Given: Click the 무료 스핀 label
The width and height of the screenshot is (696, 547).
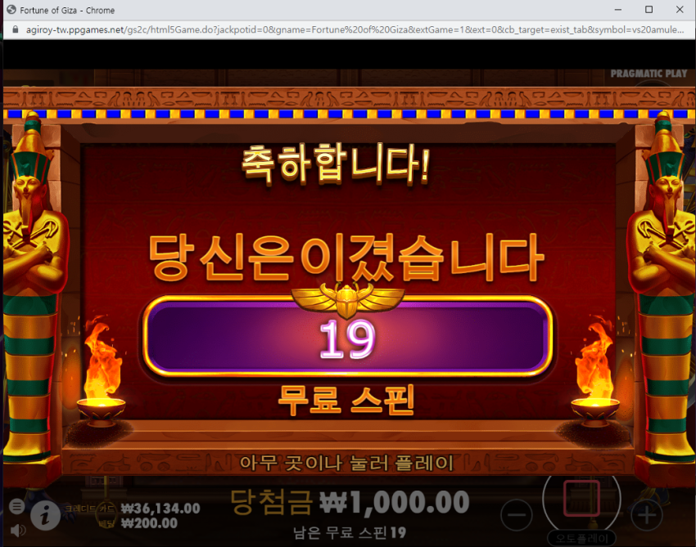Looking at the screenshot, I should pyautogui.click(x=346, y=400).
